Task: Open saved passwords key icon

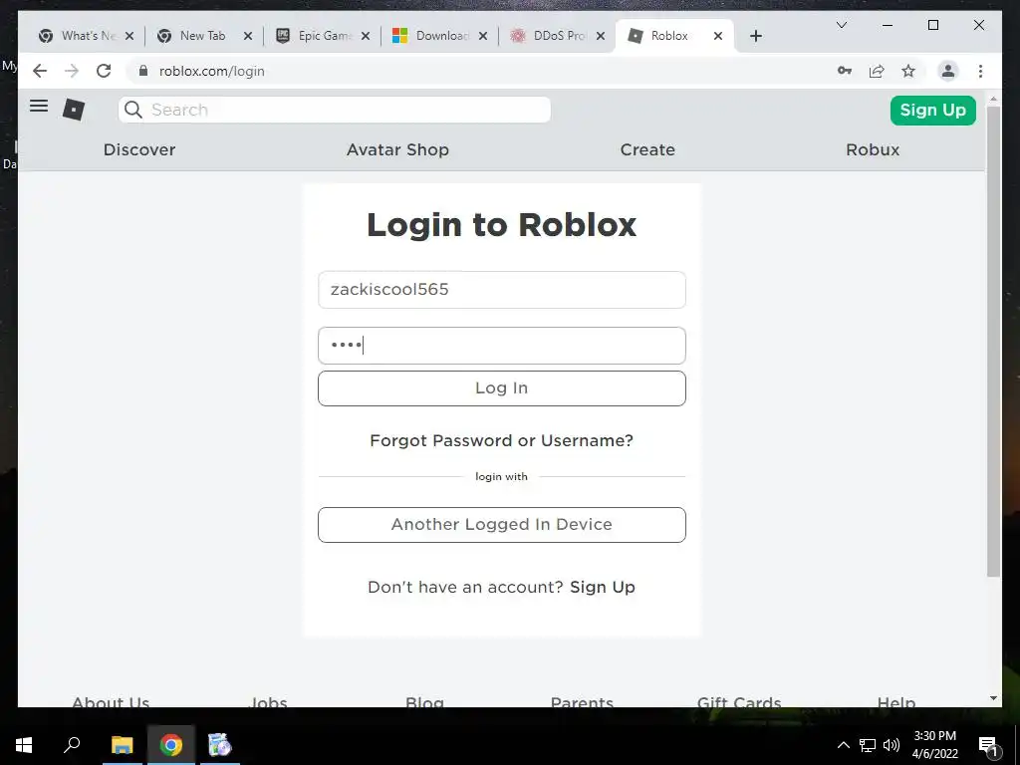Action: [x=845, y=71]
